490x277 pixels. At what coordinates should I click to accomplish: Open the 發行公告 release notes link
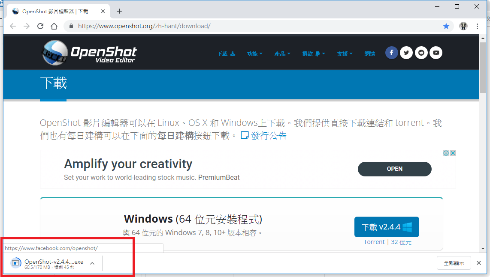click(264, 135)
